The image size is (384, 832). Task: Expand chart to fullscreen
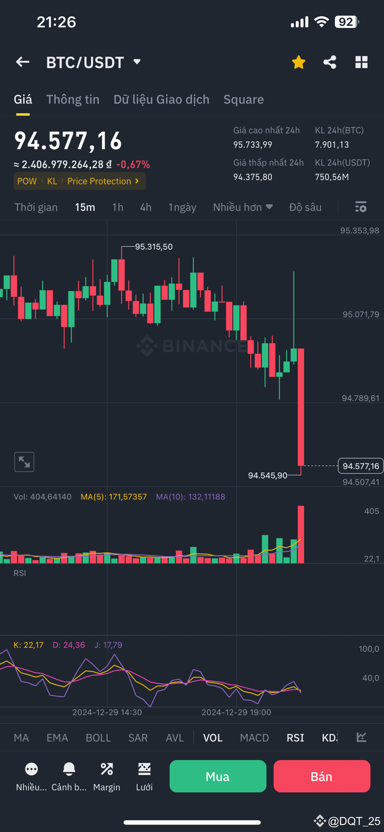tap(24, 462)
